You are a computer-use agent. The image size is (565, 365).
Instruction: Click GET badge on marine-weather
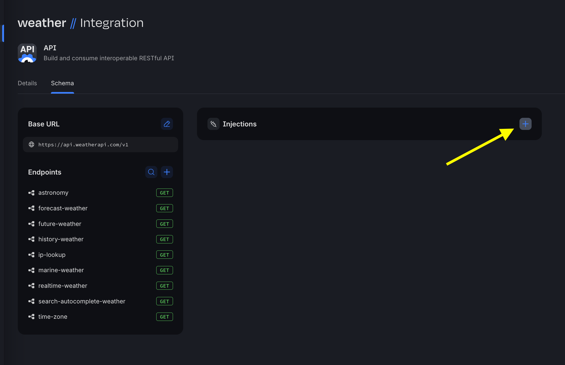(164, 270)
